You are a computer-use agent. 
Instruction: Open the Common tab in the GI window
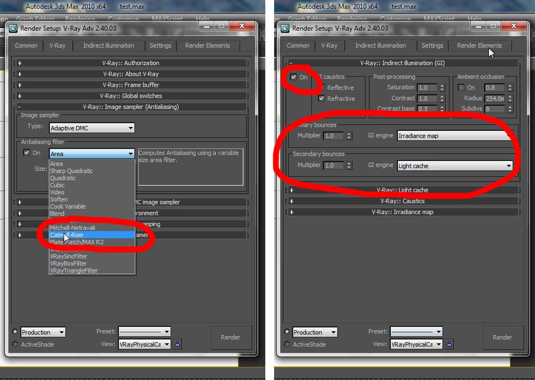(298, 45)
